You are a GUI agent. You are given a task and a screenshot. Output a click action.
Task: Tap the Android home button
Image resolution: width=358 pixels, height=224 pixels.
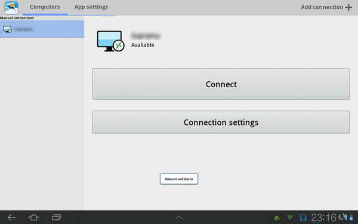34,217
